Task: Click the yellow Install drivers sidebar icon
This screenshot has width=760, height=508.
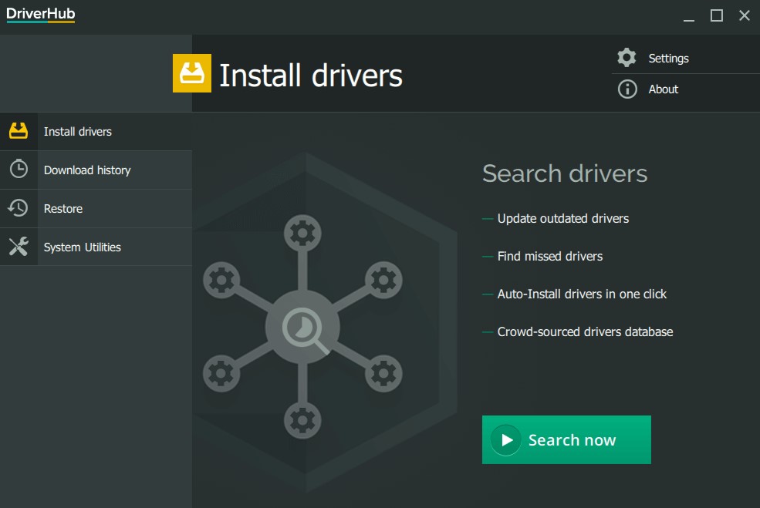Action: pyautogui.click(x=19, y=131)
